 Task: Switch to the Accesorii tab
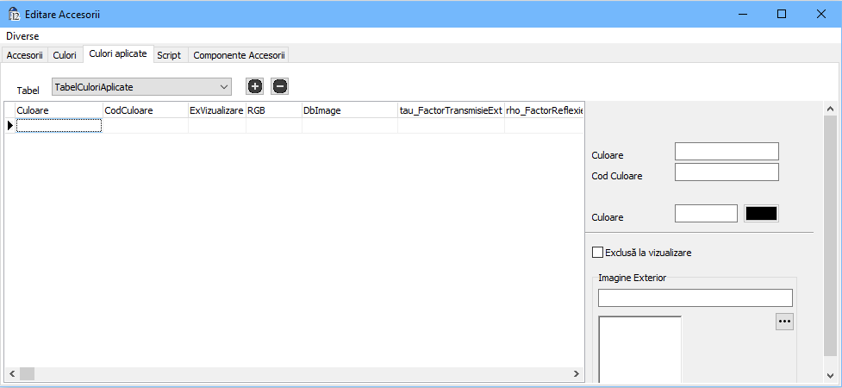click(x=25, y=55)
